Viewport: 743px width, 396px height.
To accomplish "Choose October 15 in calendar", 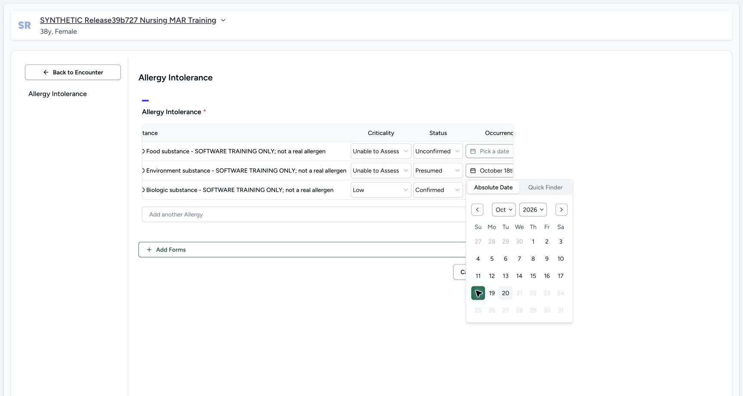I will 533,276.
